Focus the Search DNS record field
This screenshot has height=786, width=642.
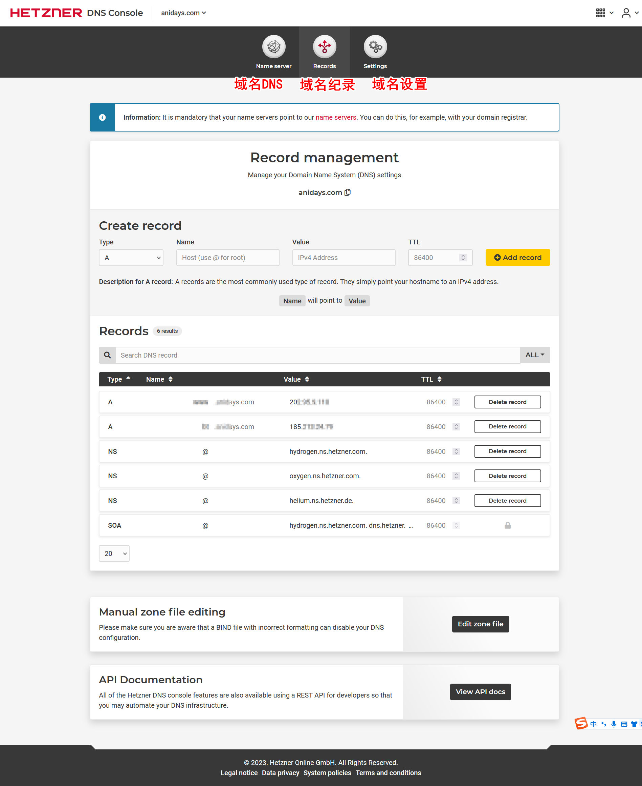(317, 355)
